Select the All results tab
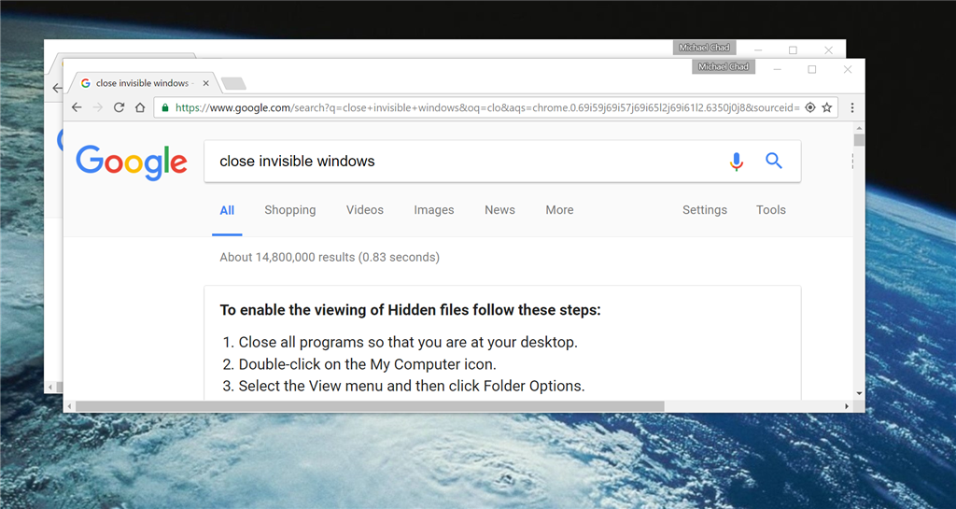This screenshot has height=509, width=956. tap(227, 210)
